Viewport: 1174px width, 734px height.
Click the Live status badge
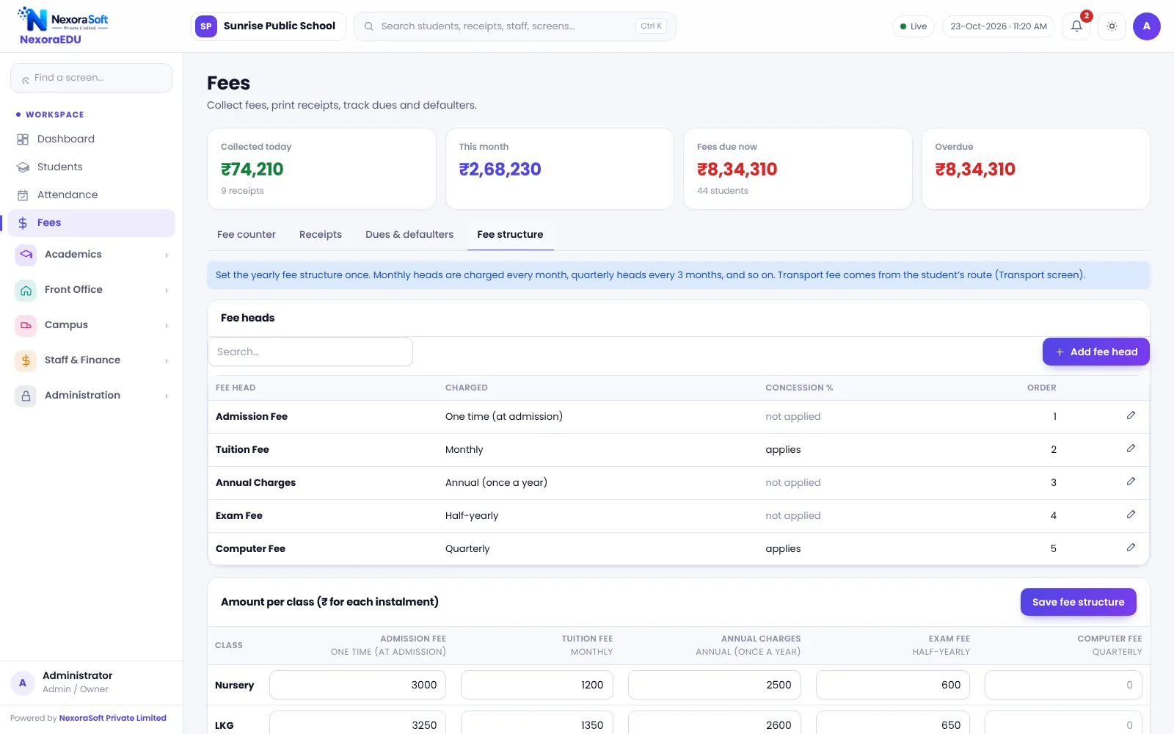click(x=914, y=26)
